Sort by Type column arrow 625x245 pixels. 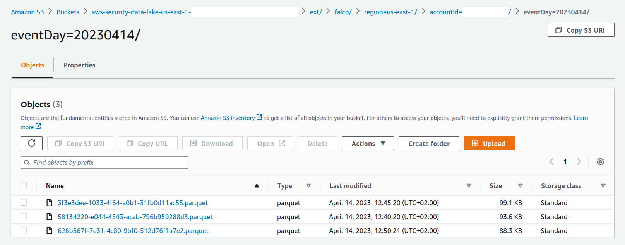(x=308, y=186)
